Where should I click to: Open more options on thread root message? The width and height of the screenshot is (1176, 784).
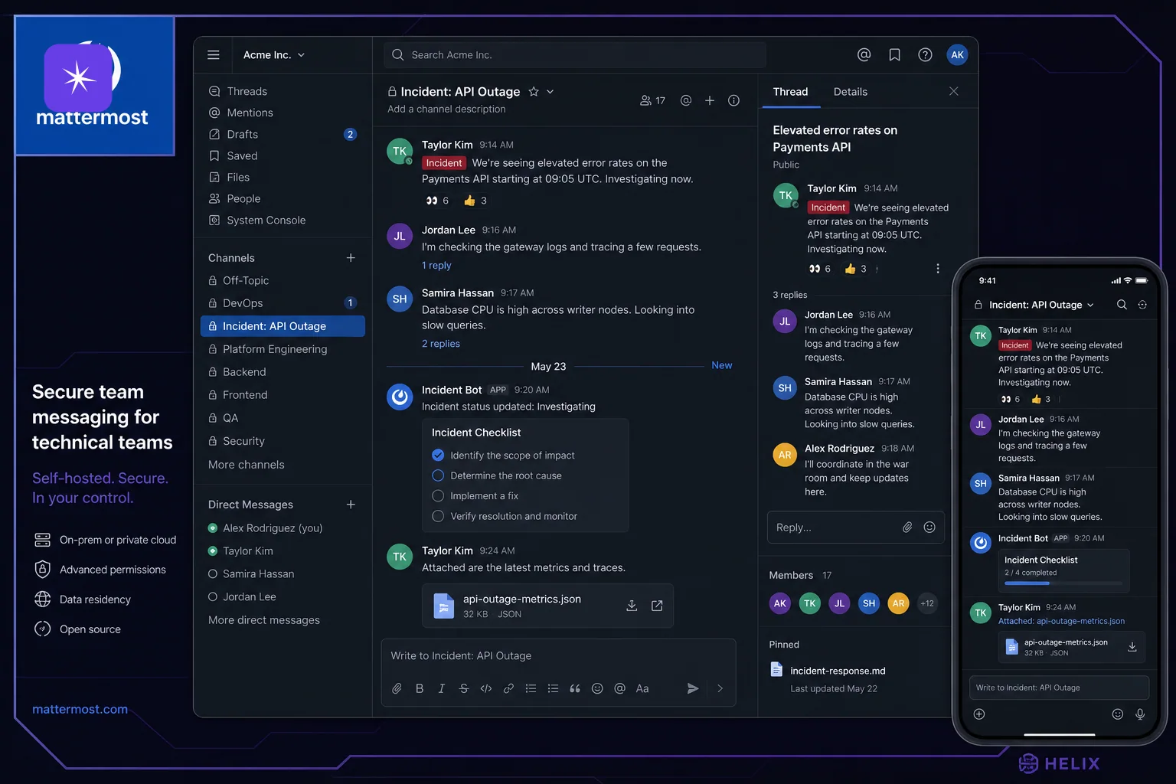click(x=938, y=269)
